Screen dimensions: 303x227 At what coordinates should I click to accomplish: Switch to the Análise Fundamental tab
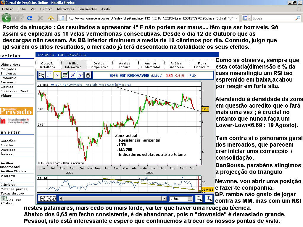click(150, 65)
